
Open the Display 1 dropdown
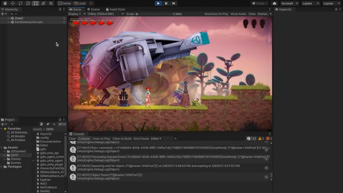tap(77, 14)
